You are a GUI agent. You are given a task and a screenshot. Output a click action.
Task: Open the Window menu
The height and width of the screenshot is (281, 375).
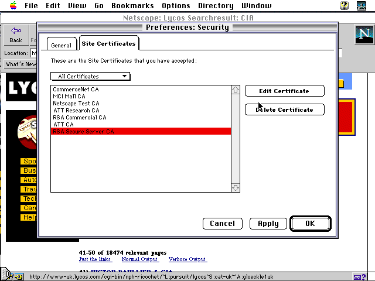point(257,5)
